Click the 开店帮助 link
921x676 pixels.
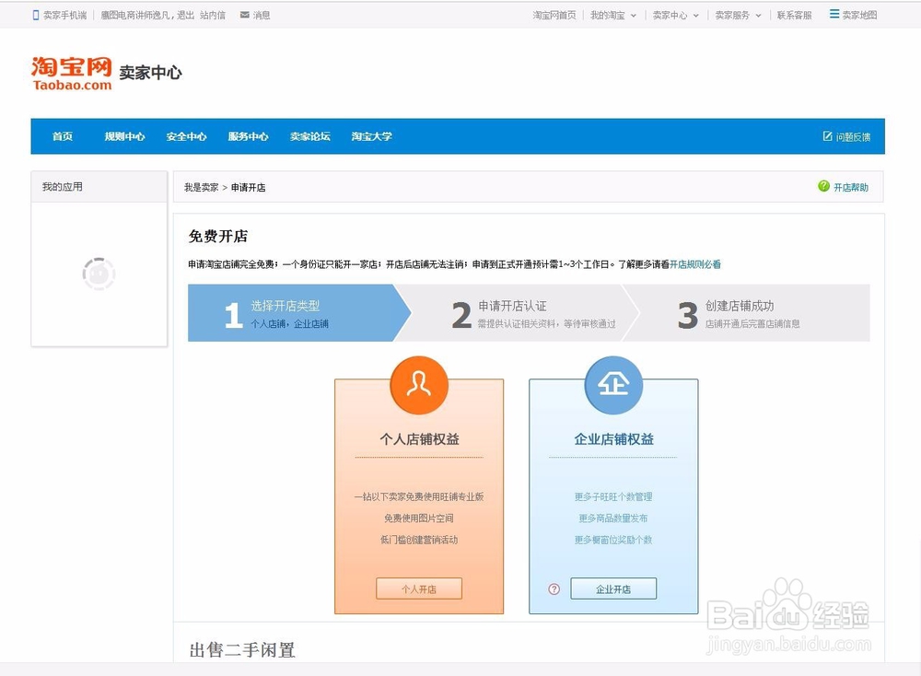(x=850, y=187)
